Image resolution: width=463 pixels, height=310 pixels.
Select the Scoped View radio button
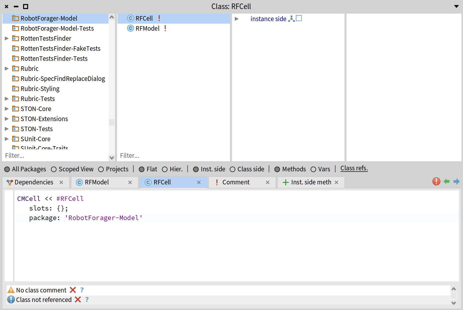point(54,169)
